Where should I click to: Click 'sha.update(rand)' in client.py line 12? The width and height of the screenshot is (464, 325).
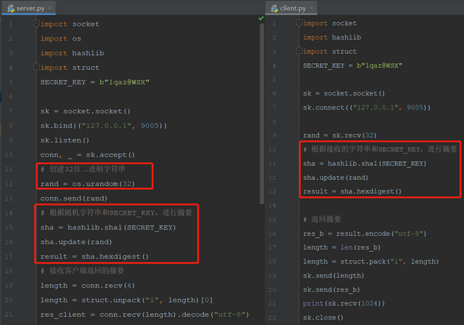(x=336, y=177)
